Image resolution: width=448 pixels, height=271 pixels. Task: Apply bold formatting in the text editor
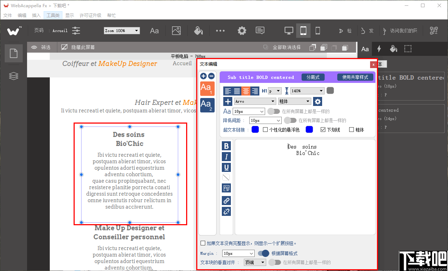tap(226, 146)
